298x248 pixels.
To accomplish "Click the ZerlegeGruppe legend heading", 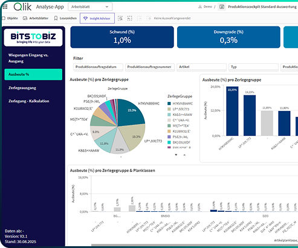I will [x=180, y=97].
